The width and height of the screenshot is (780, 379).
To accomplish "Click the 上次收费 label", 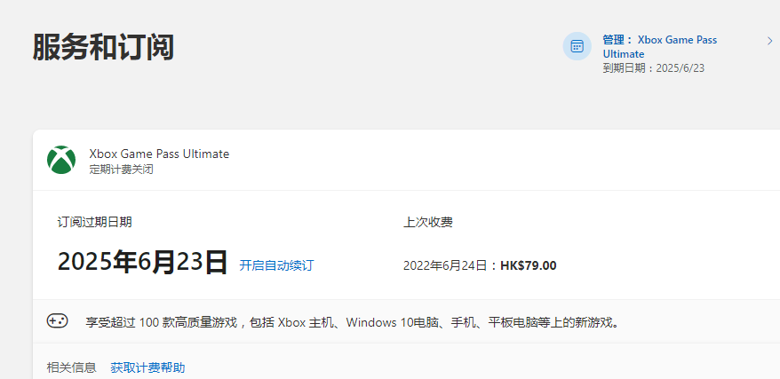I will pyautogui.click(x=428, y=222).
